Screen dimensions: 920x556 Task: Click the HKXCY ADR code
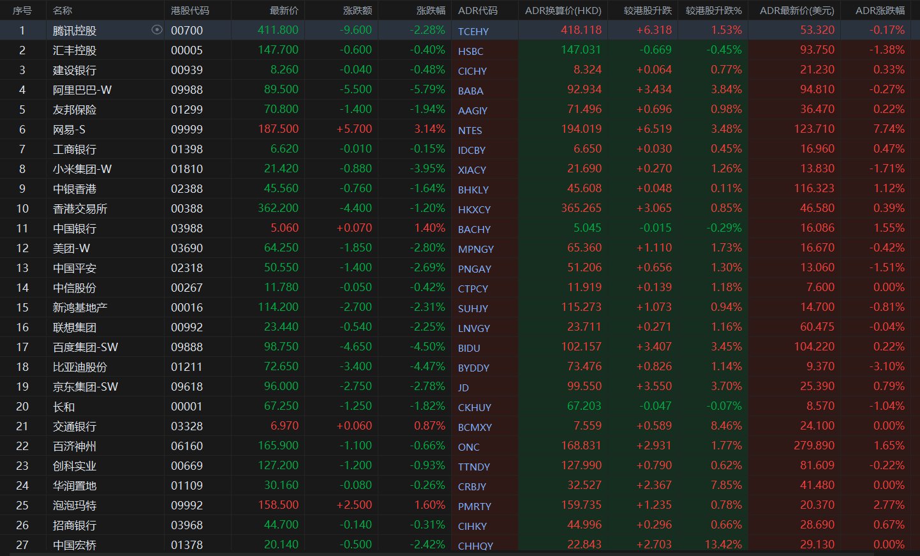[x=475, y=209]
